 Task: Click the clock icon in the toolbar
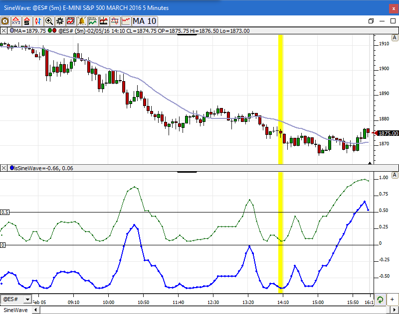click(x=5, y=21)
